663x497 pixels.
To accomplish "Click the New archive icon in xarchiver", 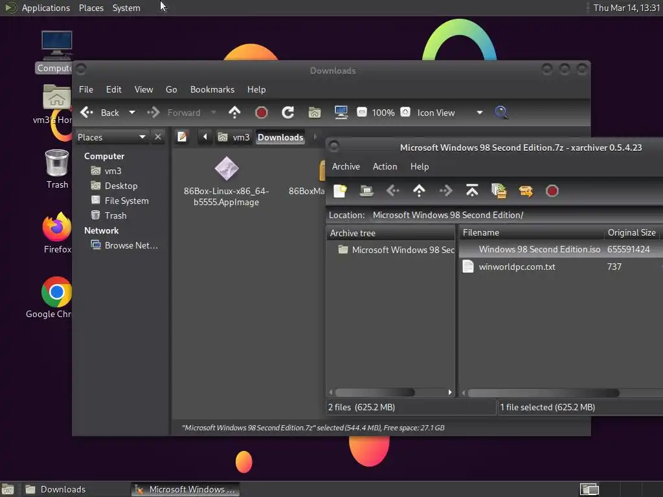I will tap(340, 191).
